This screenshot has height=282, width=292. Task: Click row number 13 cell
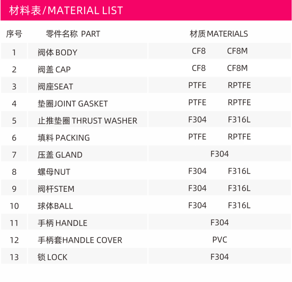click(x=14, y=256)
